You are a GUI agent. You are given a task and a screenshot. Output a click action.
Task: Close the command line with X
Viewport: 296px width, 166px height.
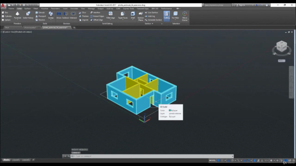[65, 156]
